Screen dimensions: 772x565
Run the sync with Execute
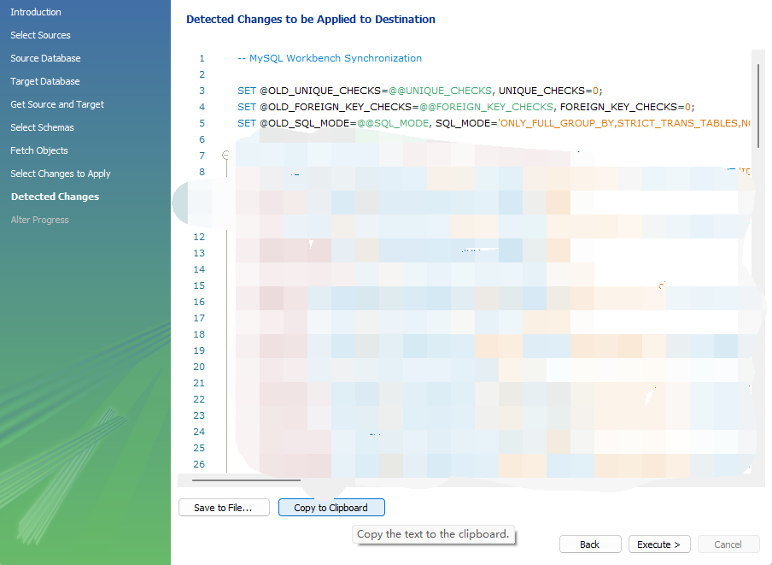659,544
